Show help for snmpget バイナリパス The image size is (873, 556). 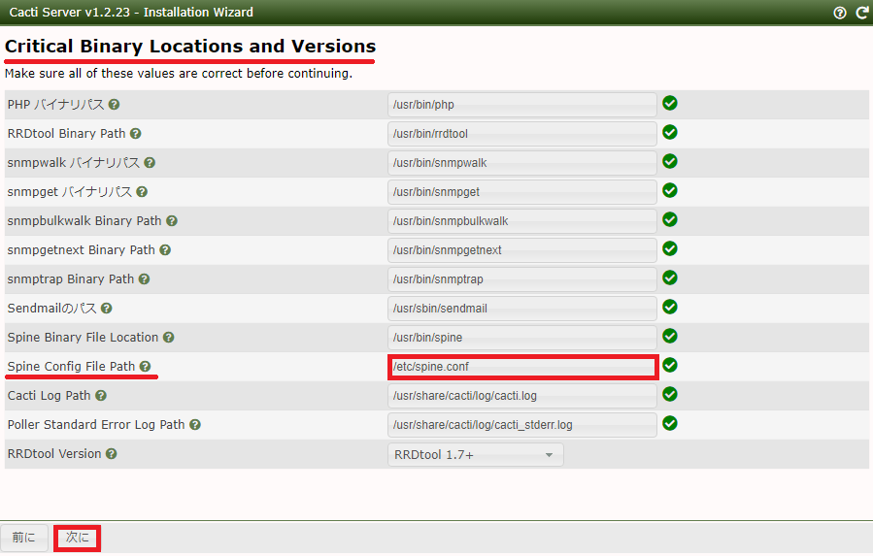(x=142, y=191)
